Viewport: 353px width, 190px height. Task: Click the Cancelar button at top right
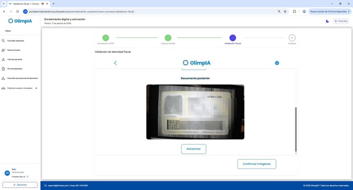pos(341,21)
